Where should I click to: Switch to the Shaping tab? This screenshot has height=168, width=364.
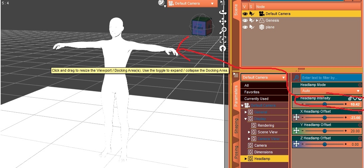coord(236,126)
